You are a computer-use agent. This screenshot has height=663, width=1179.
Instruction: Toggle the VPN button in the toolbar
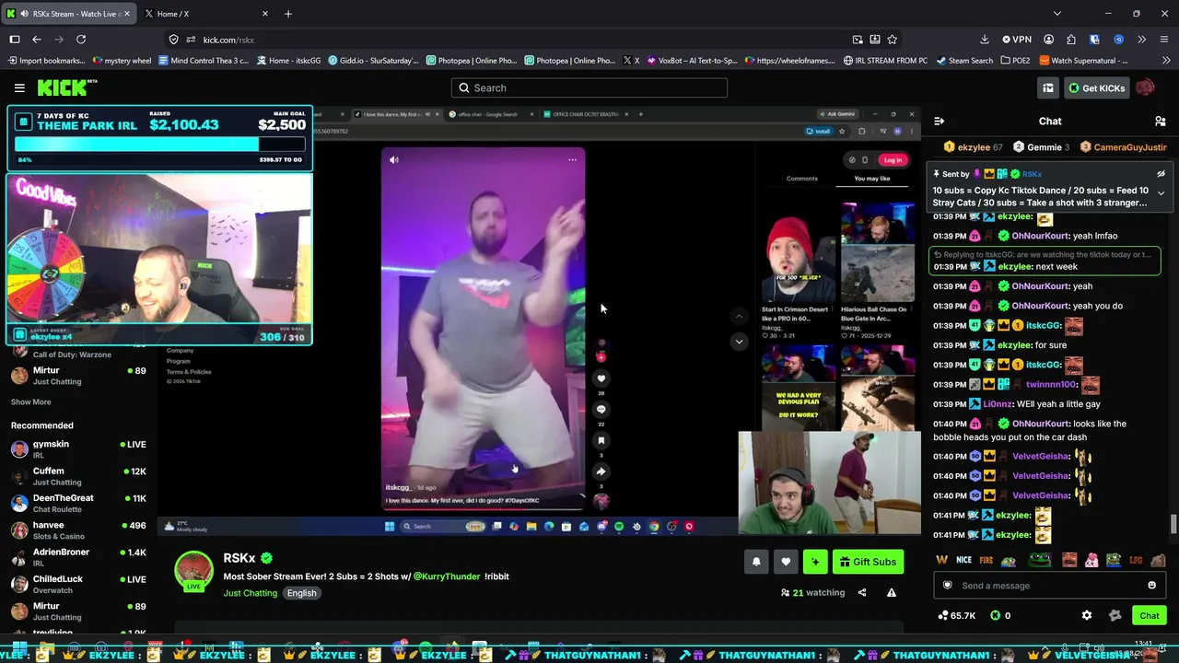coord(1016,40)
